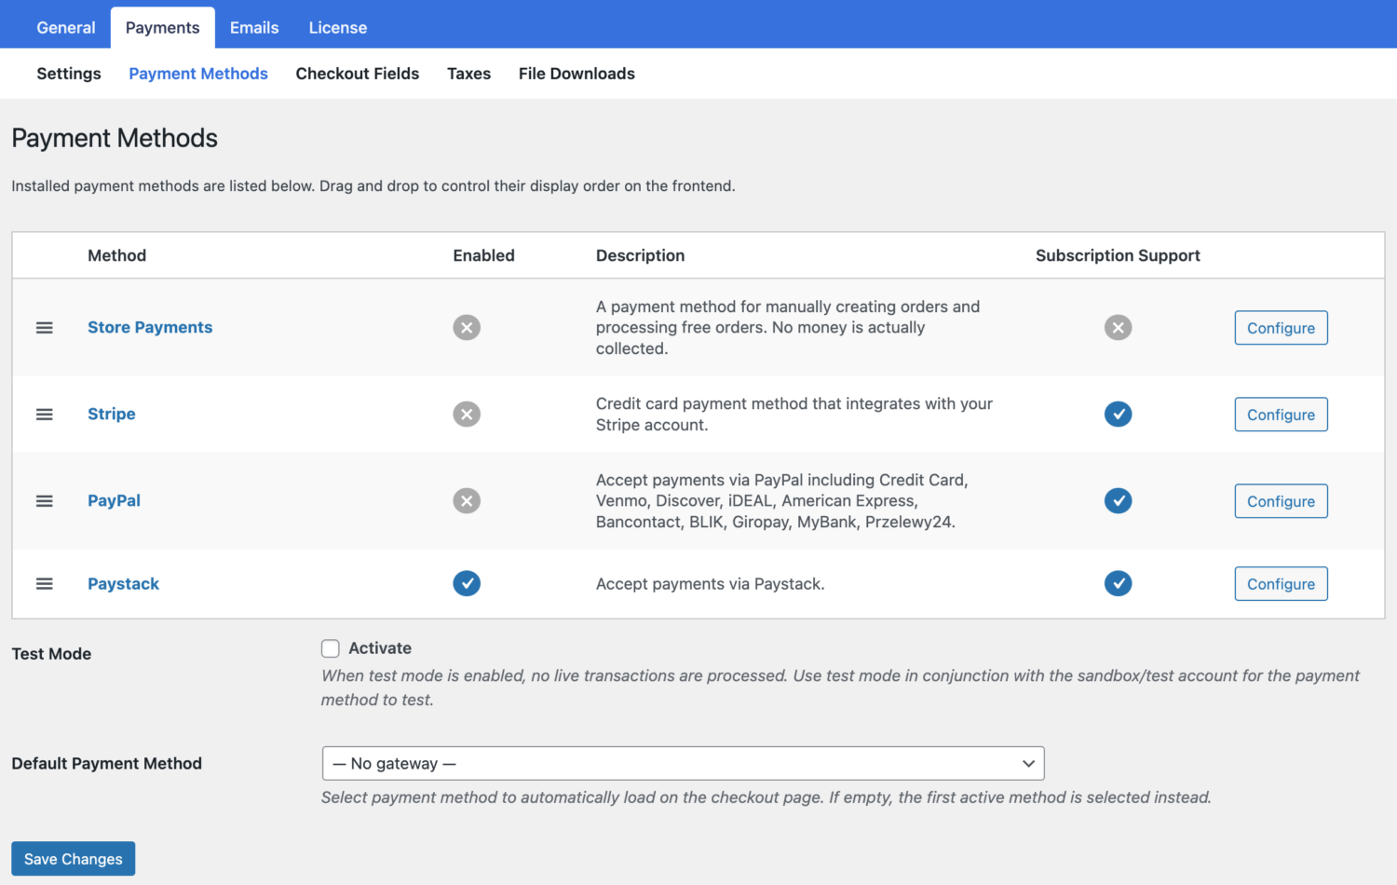The width and height of the screenshot is (1397, 885).
Task: Click Configure button for Paystack
Action: coord(1281,584)
